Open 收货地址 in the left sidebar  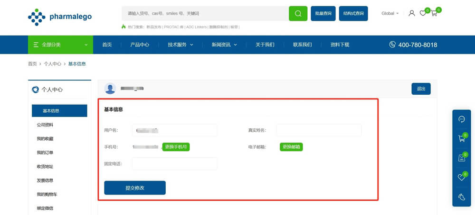[x=45, y=166]
